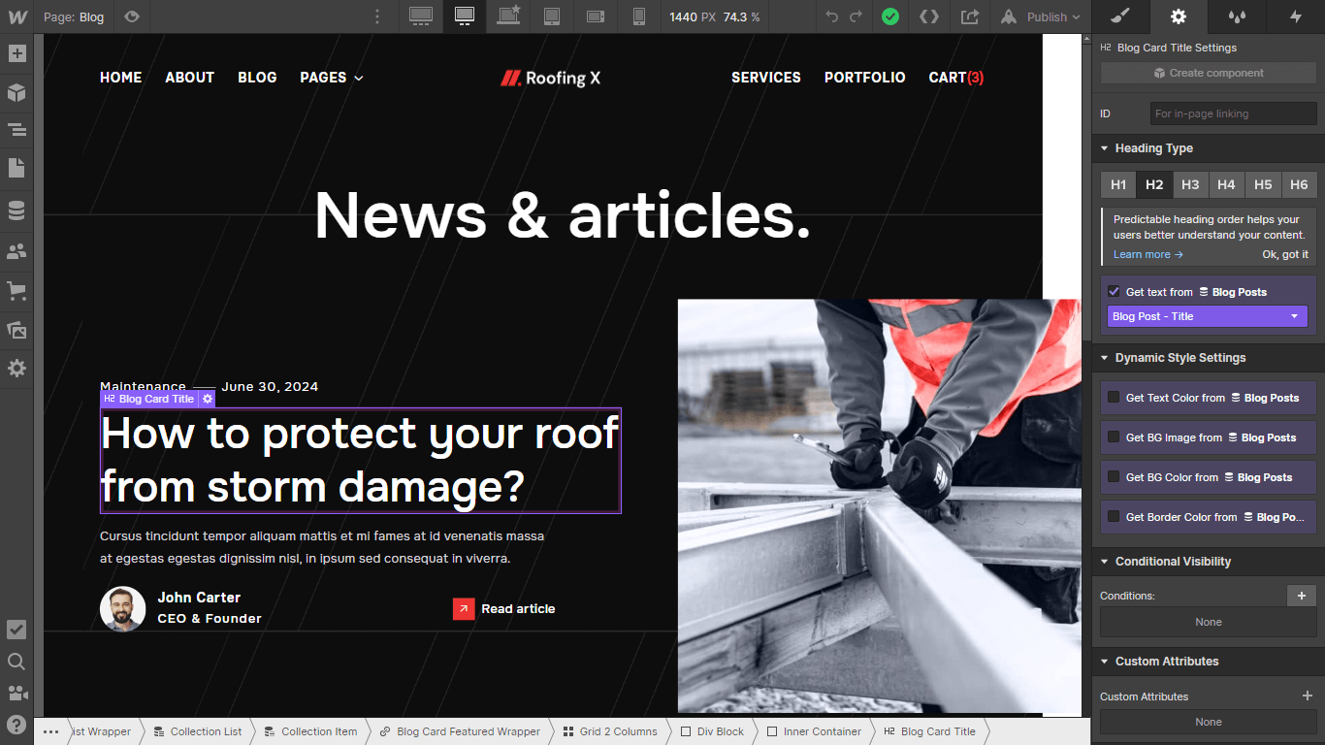The width and height of the screenshot is (1325, 745).
Task: Open the Add Elements panel
Action: tap(16, 53)
